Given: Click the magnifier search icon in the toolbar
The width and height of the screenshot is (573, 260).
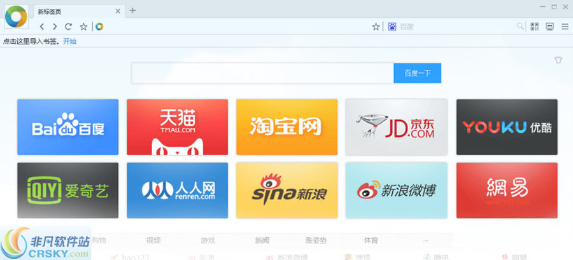Looking at the screenshot, I should [520, 26].
